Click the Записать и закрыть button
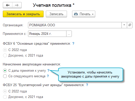The height and width of the screenshot is (101, 135). coord(23,14)
